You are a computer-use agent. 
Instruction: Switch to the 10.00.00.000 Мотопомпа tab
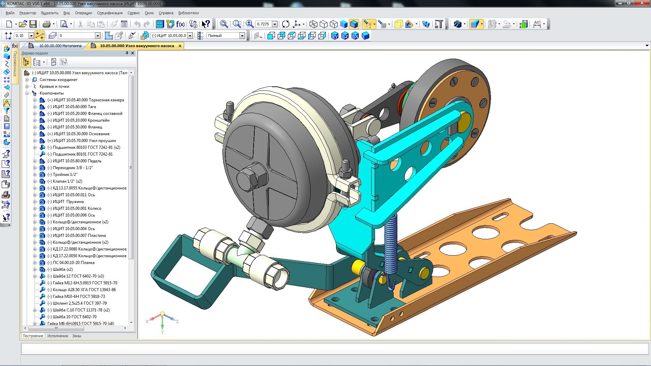[60, 46]
